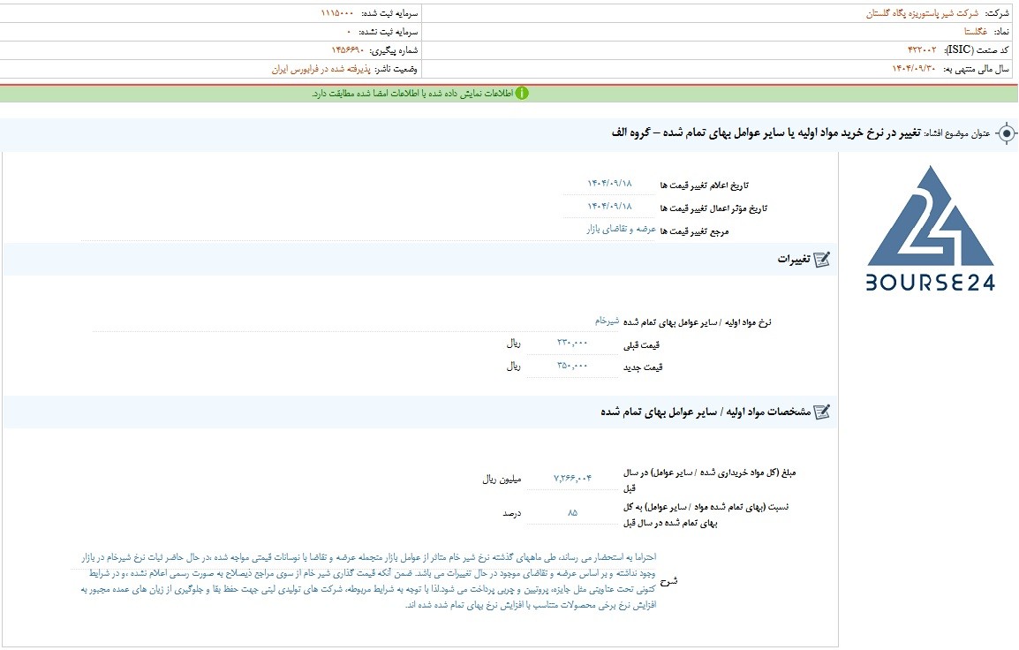Click the target icon beside the disclosure title
This screenshot has height=650, width=1019.
click(x=1006, y=133)
